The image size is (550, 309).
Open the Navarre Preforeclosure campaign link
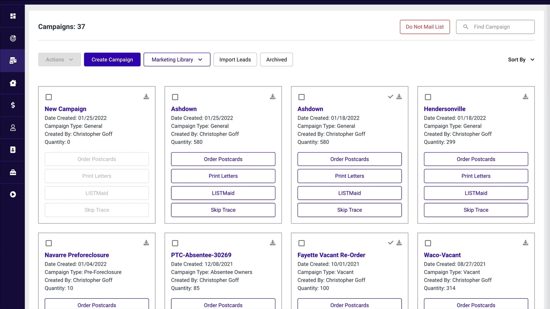coord(77,255)
